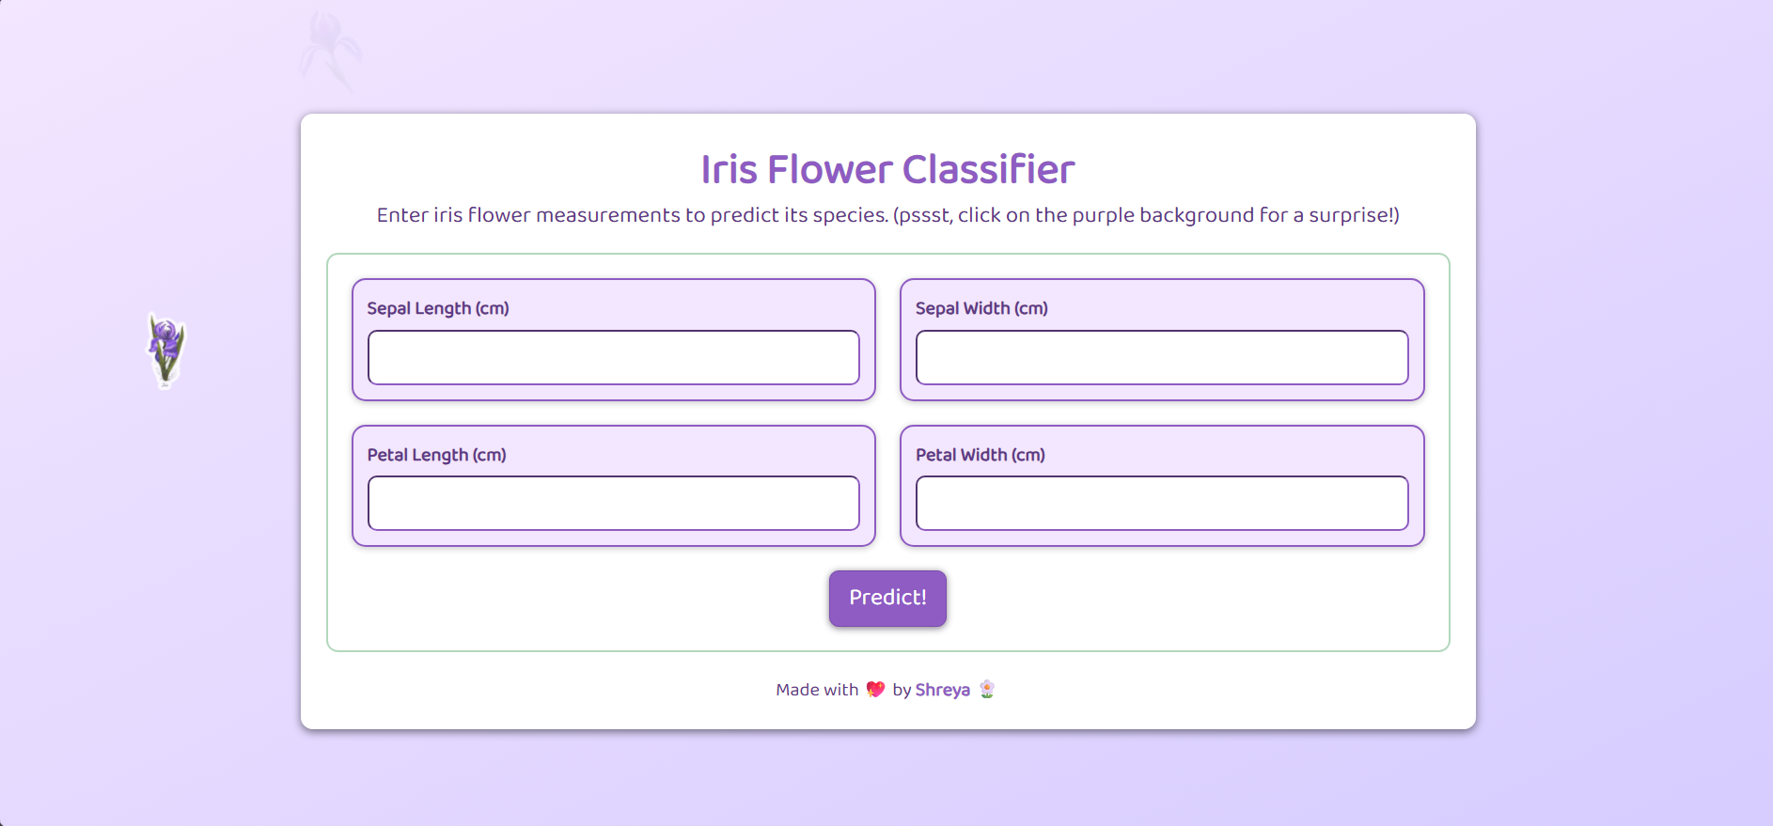This screenshot has height=826, width=1773.
Task: Select the Petal Width input box
Action: (x=1162, y=503)
